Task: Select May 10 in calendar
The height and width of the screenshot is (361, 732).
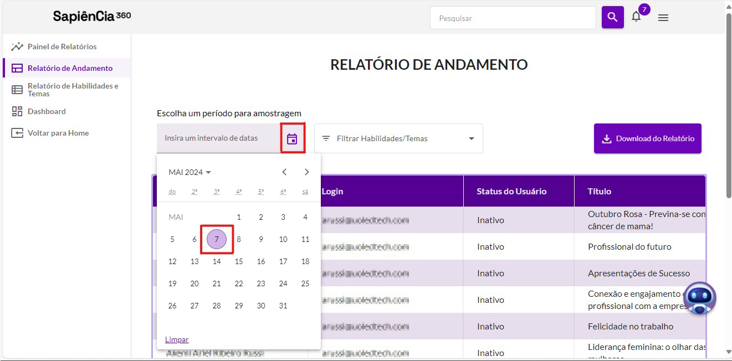Action: coord(283,239)
